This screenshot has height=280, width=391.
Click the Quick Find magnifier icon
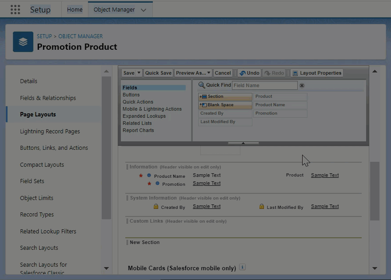(x=202, y=85)
